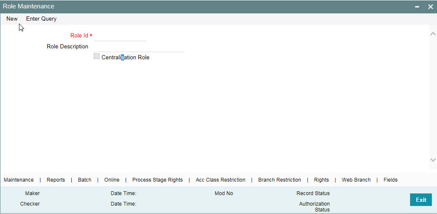Click the Role Maintenance title text
437x214 pixels.
pyautogui.click(x=28, y=6)
